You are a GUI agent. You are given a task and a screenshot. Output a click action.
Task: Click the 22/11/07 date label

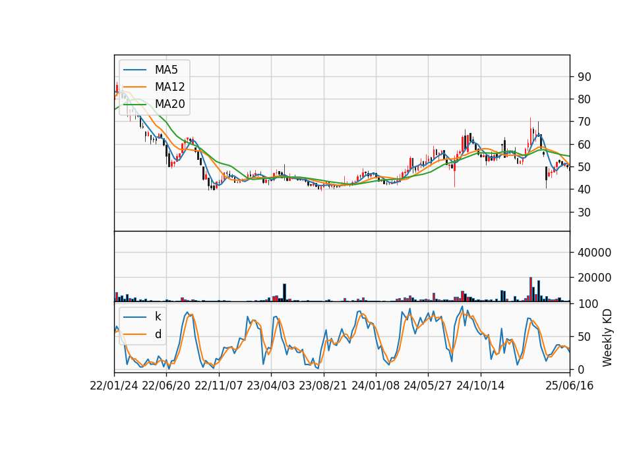218,386
